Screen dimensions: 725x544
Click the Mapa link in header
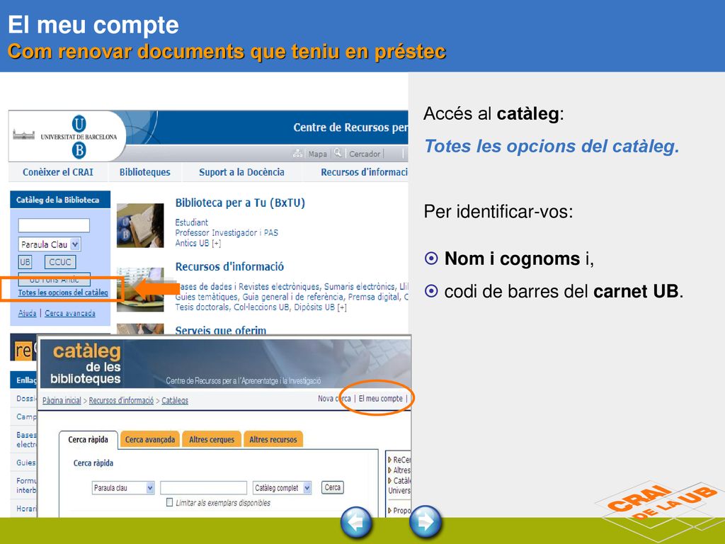318,154
